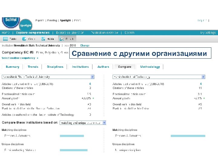Open Circle view icon
218x164 pixels.
click(24, 39)
